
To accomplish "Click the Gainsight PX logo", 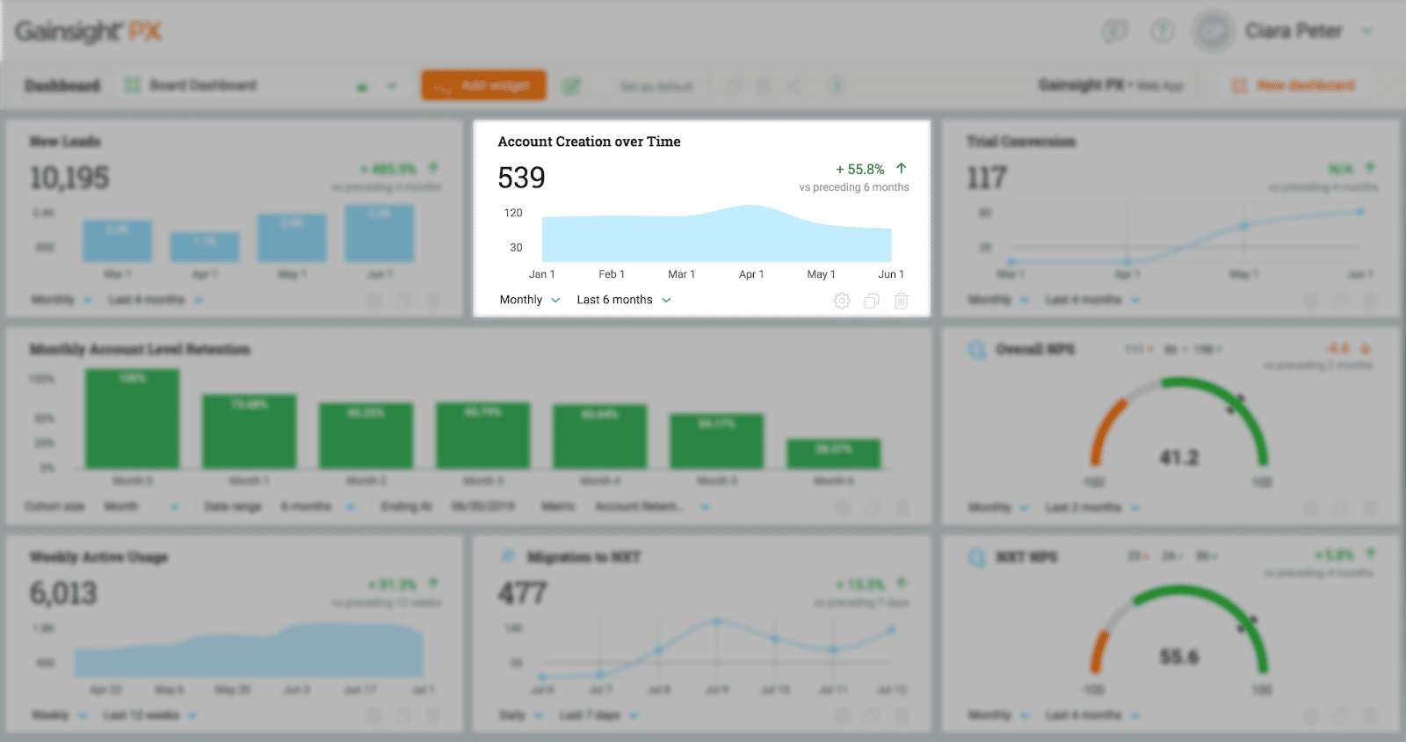I will (x=88, y=32).
